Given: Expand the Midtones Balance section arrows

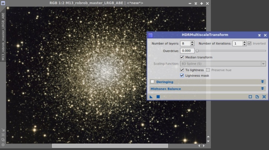Looking at the screenshot, I should [x=263, y=89].
